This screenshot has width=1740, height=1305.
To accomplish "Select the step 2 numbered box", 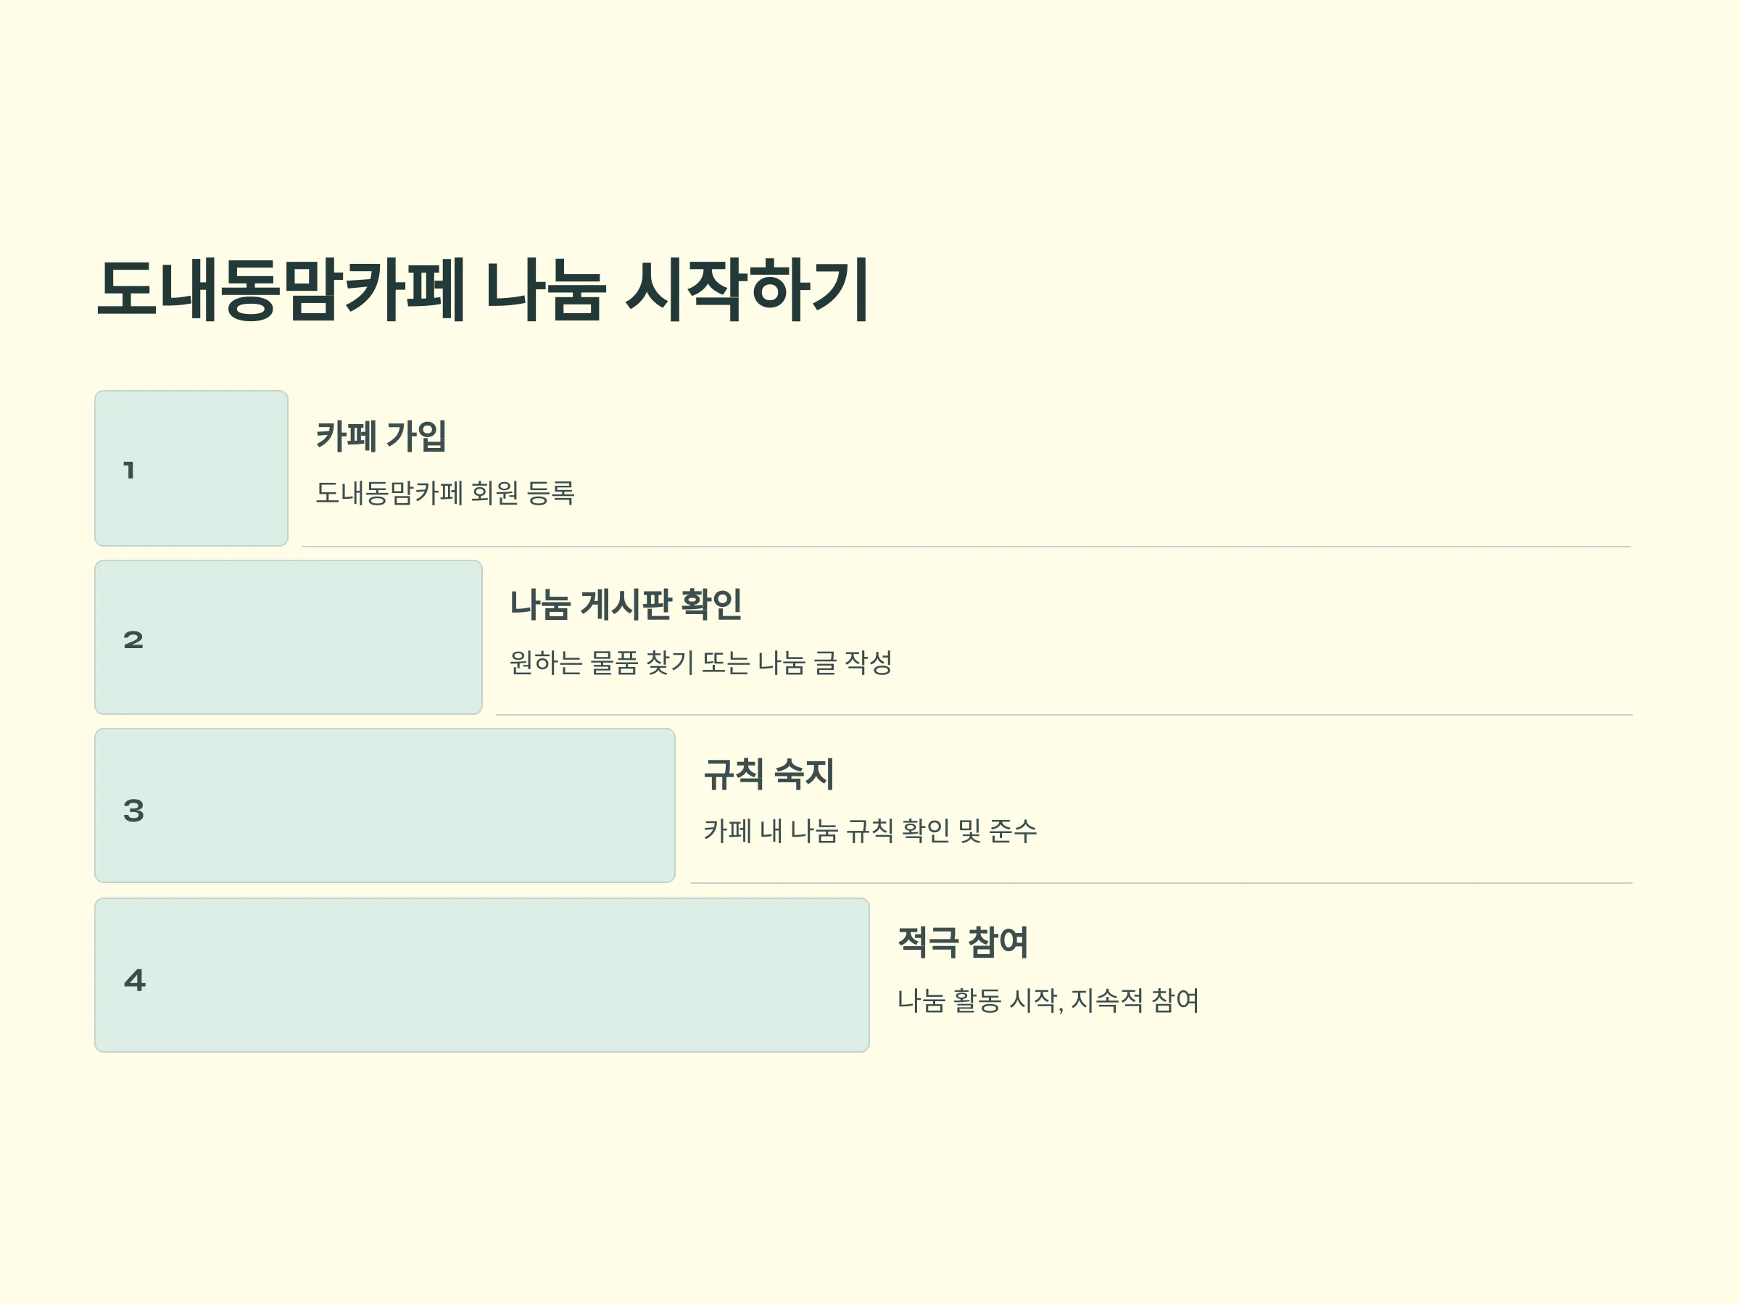I will (288, 637).
